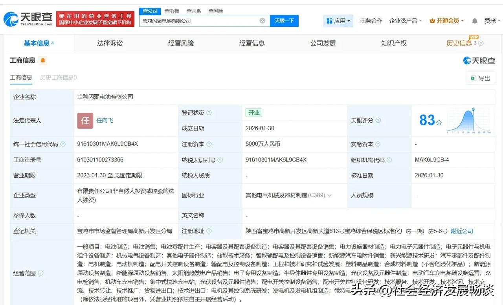503x305 pixels.
Task: Click help icon next to 实缴资本
Action: tap(378, 144)
